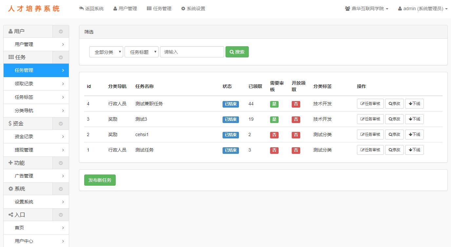Click 下线 for 测试兼职任务 row
This screenshot has height=247, width=451.
click(x=414, y=104)
